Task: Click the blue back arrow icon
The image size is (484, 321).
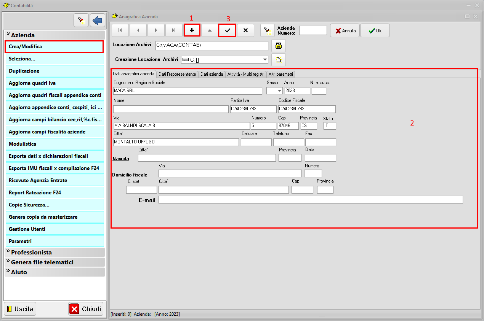Action: (x=98, y=20)
